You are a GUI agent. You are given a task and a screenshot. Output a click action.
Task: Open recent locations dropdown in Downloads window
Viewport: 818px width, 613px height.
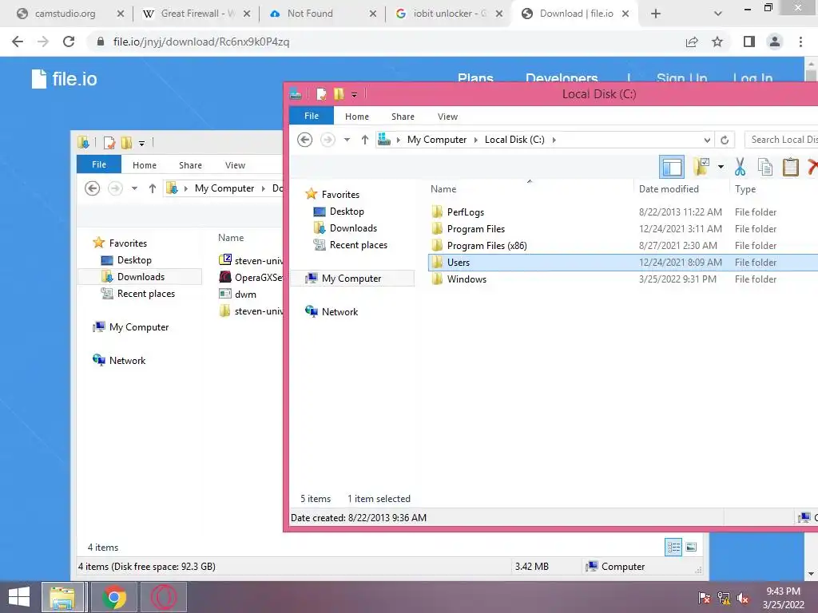(x=134, y=188)
